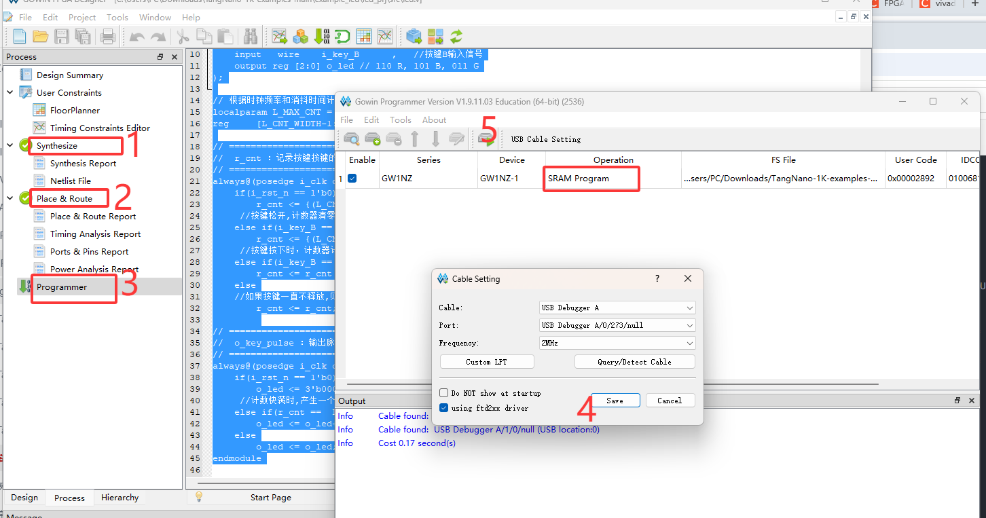The height and width of the screenshot is (518, 986).
Task: Click Save in Cable Setting dialog
Action: (615, 401)
